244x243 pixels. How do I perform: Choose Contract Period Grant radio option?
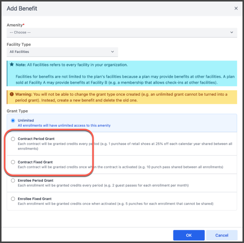tap(13, 139)
